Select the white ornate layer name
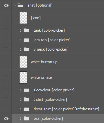The height and width of the screenshot is (123, 104). click(41, 77)
